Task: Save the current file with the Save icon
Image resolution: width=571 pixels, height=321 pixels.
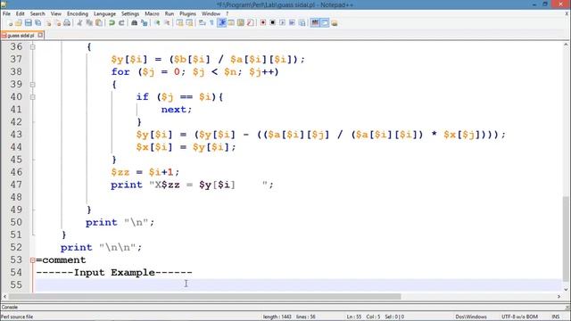Action: click(29, 23)
